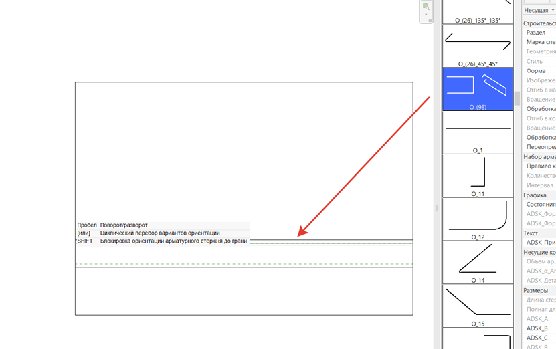The height and width of the screenshot is (349, 556).
Task: Collapse the Графика properties group
Action: point(539,195)
